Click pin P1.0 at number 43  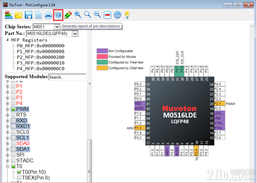point(140,113)
